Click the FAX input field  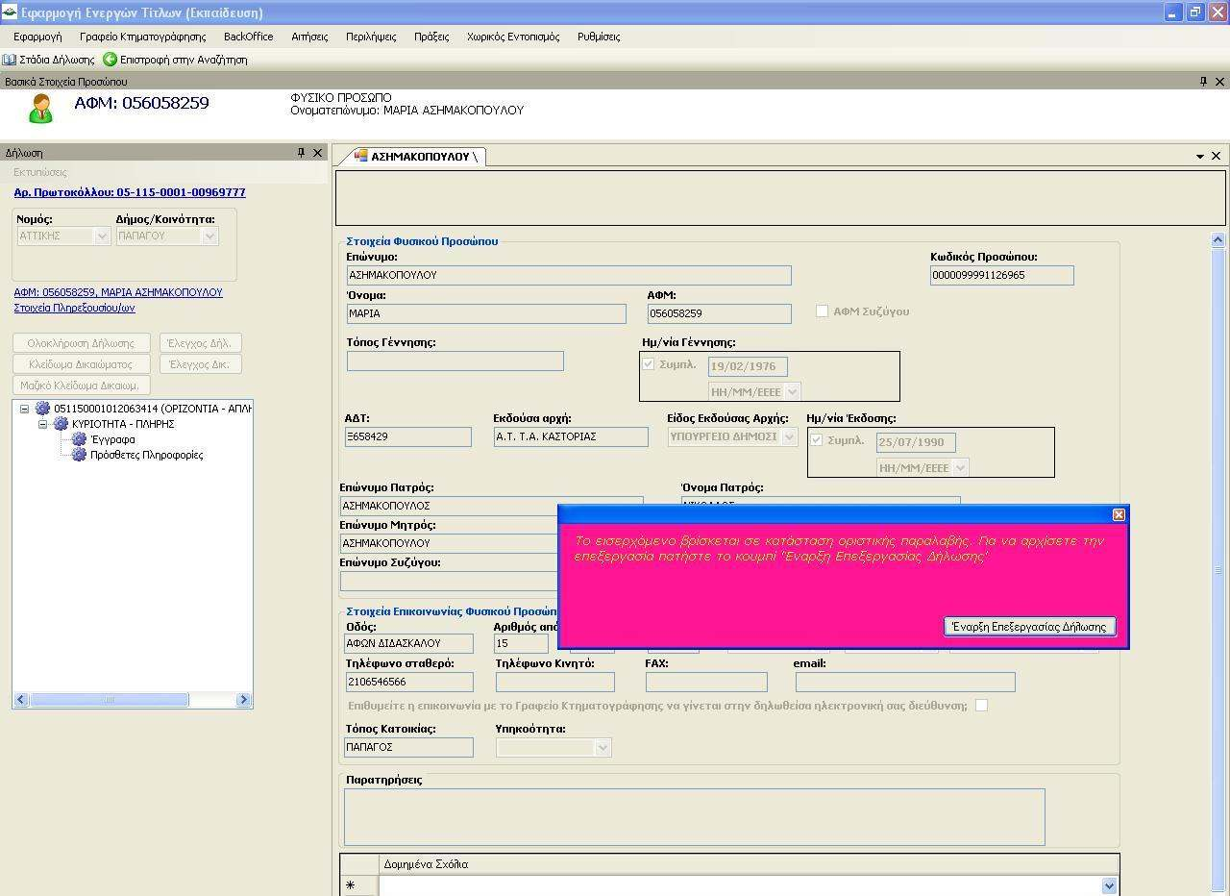click(x=706, y=682)
